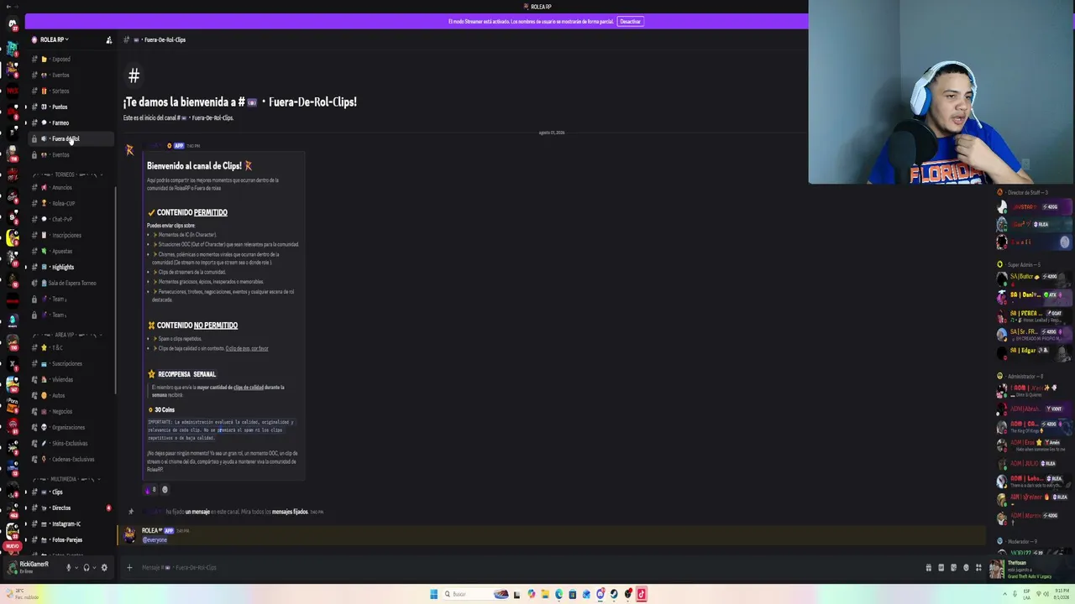Click the RickiGamerR user profile panel
The height and width of the screenshot is (604, 1075).
(x=32, y=567)
